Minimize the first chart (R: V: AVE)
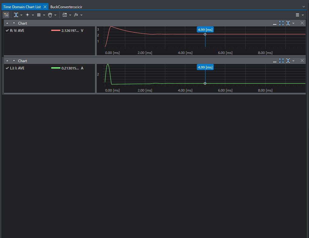Image resolution: width=309 pixels, height=238 pixels. [274, 24]
